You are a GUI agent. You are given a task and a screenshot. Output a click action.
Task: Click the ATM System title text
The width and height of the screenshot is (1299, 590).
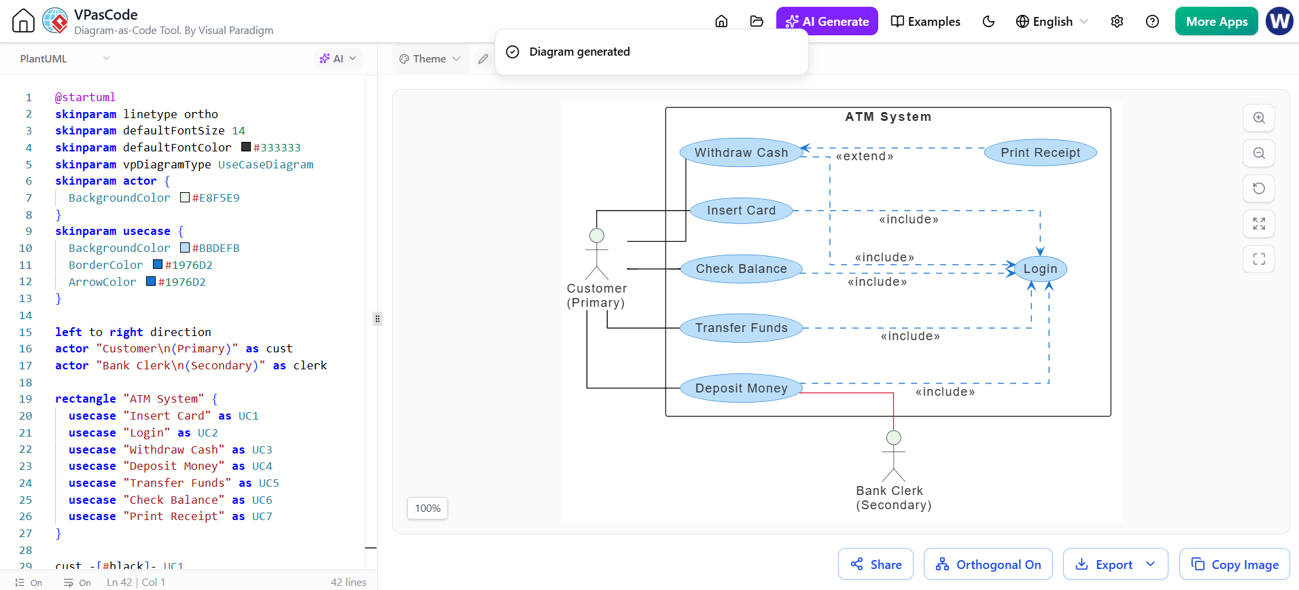(x=888, y=117)
